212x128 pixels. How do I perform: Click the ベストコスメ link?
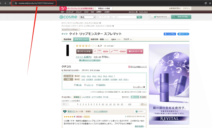[x=143, y=12]
